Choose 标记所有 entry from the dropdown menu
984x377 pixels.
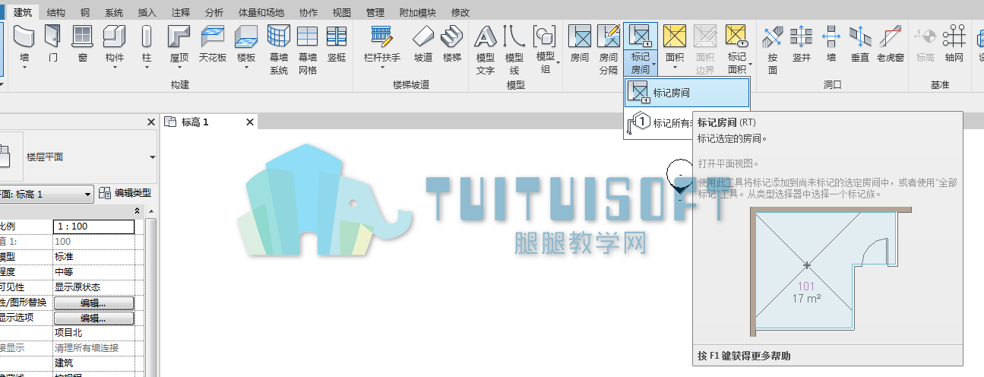coord(660,122)
